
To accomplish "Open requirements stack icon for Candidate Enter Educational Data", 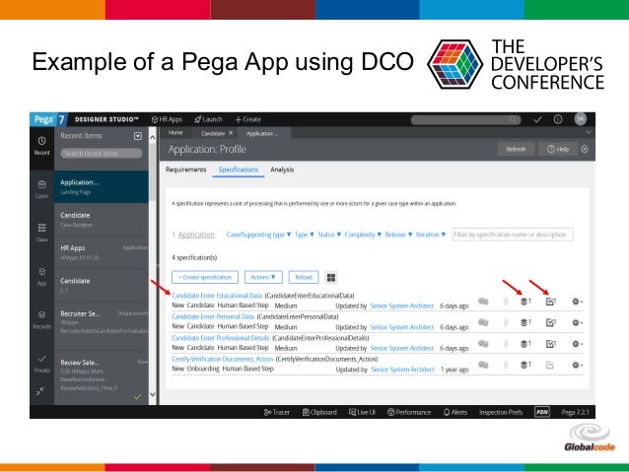I will click(x=525, y=302).
